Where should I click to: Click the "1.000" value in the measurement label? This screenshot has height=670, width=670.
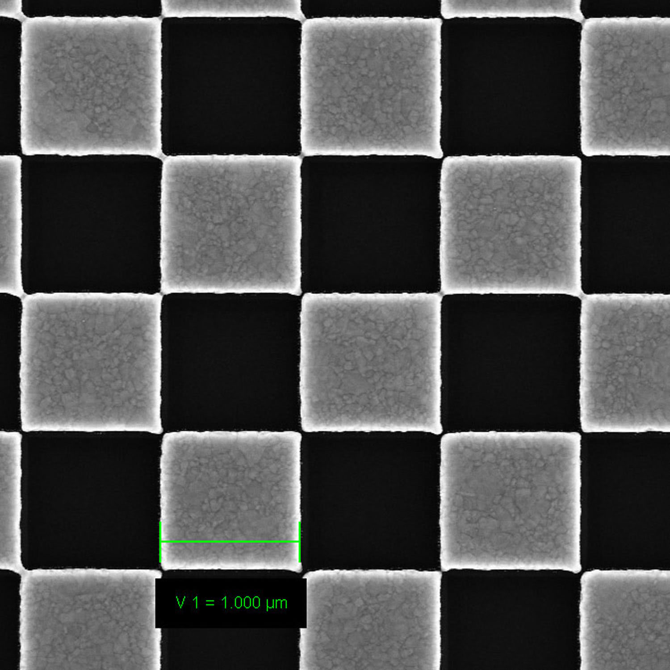click(x=241, y=603)
